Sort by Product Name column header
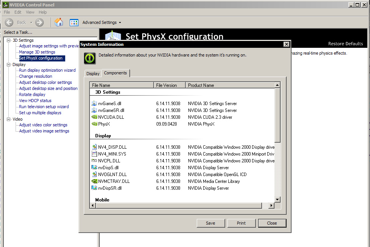 [x=230, y=85]
